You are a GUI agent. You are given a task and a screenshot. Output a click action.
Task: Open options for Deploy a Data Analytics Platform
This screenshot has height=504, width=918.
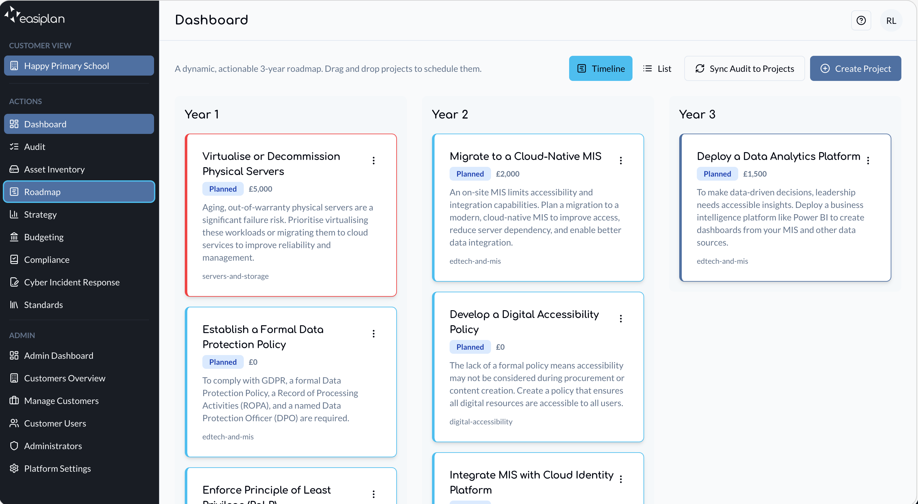pos(868,161)
